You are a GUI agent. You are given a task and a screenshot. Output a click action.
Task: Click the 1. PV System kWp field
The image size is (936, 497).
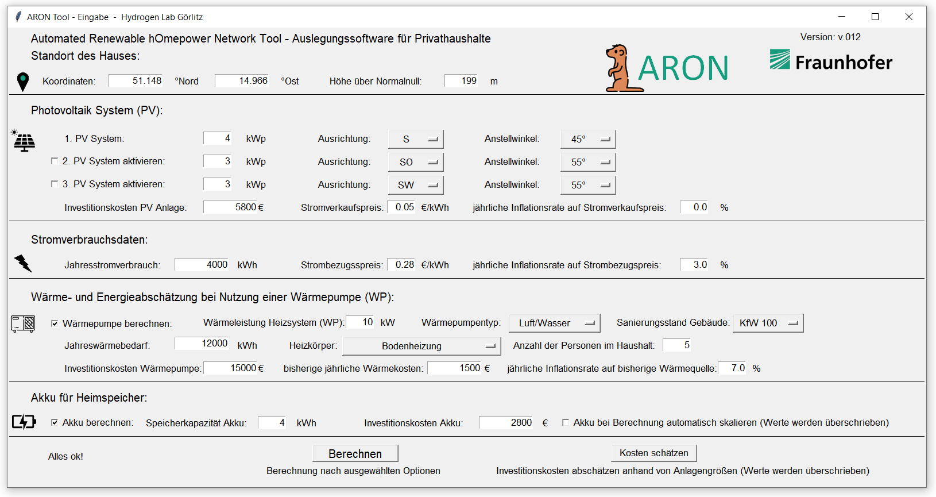[217, 138]
